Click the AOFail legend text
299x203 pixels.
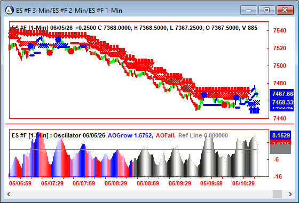click(x=166, y=135)
